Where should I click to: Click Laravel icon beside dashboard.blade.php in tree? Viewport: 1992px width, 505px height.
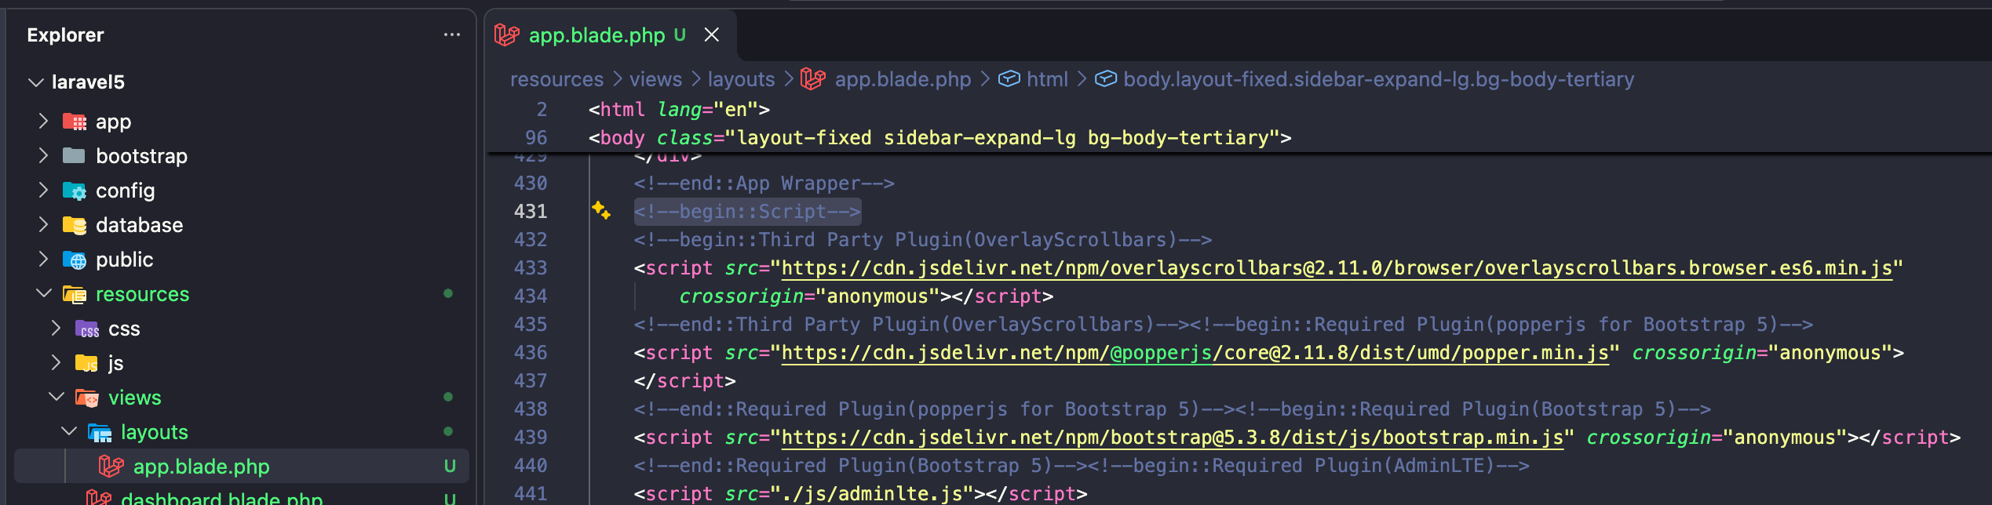click(99, 498)
